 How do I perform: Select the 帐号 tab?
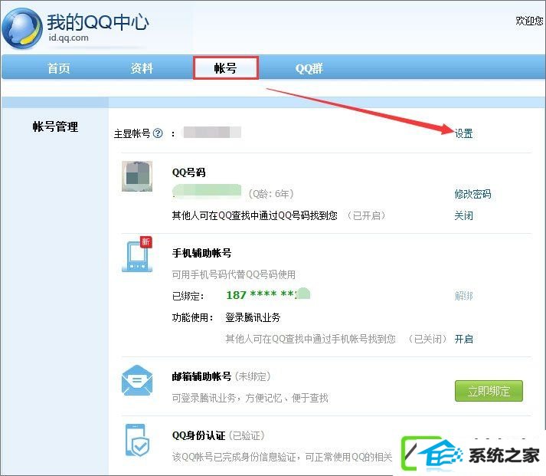point(226,68)
